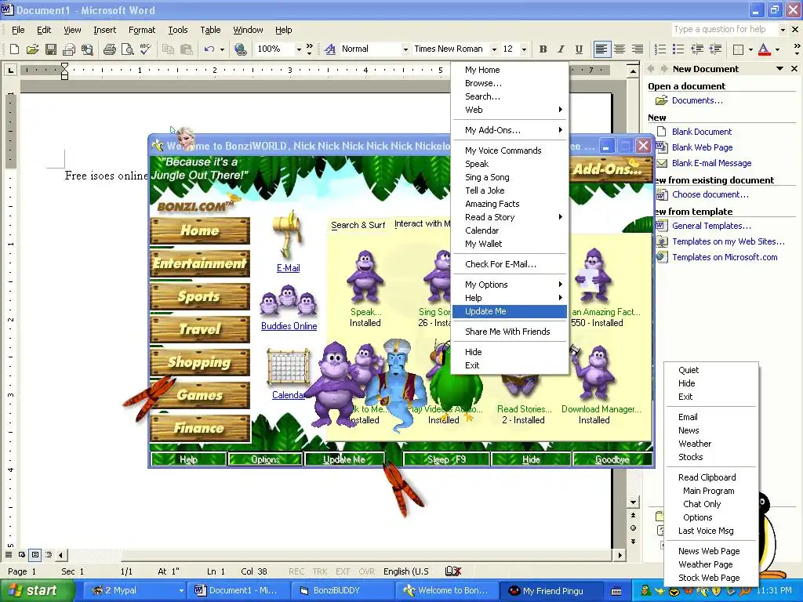
Task: Open the Border style dropdown arrow
Action: 750,49
